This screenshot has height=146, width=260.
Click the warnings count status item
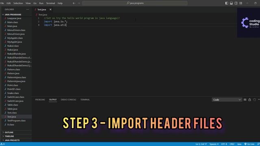2,144
